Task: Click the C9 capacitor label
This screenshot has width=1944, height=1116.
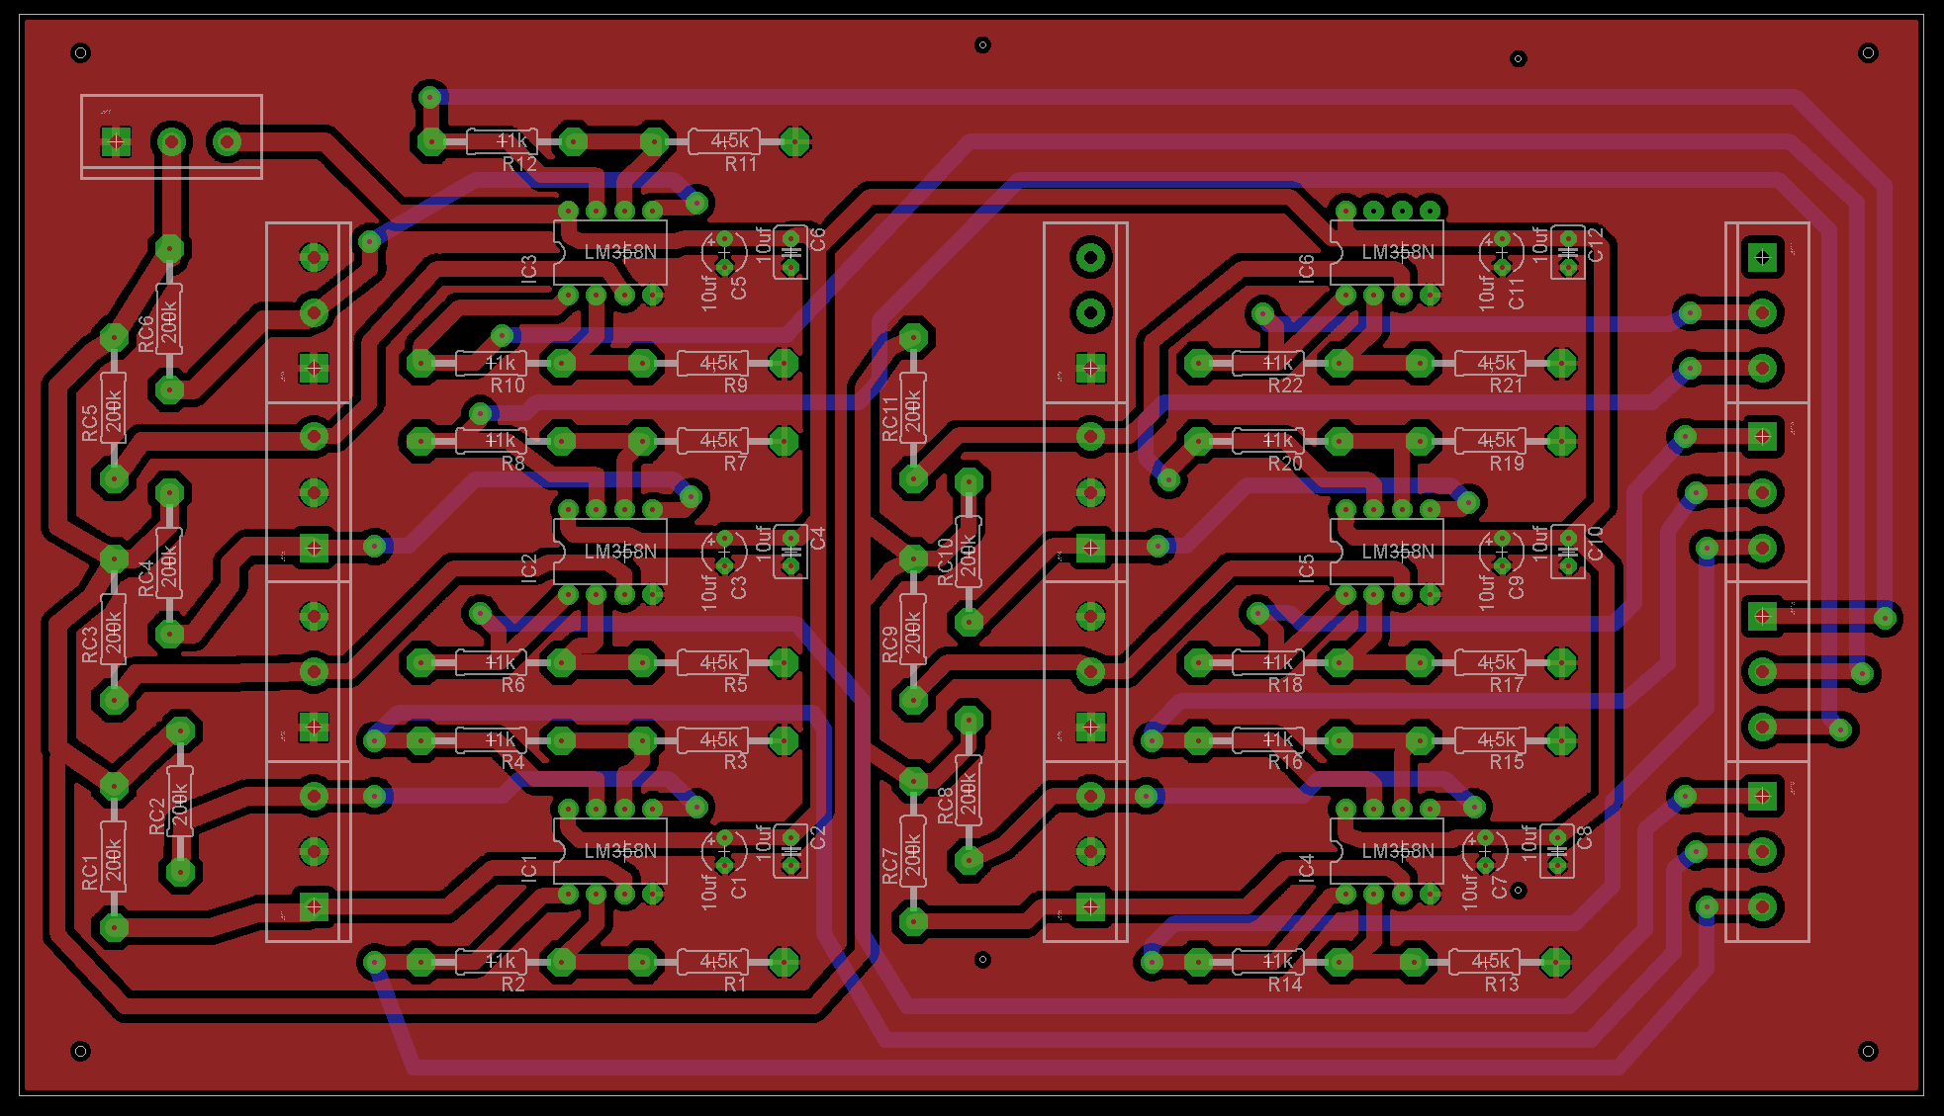Action: pyautogui.click(x=1516, y=588)
